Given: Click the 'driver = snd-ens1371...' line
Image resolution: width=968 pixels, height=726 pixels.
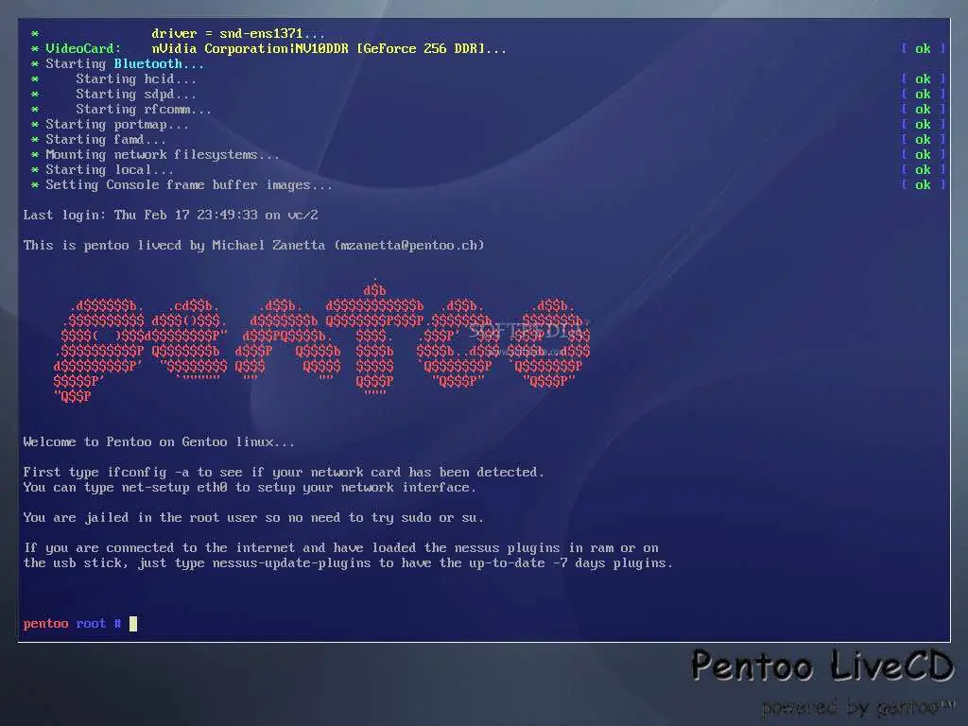Looking at the screenshot, I should pos(237,33).
